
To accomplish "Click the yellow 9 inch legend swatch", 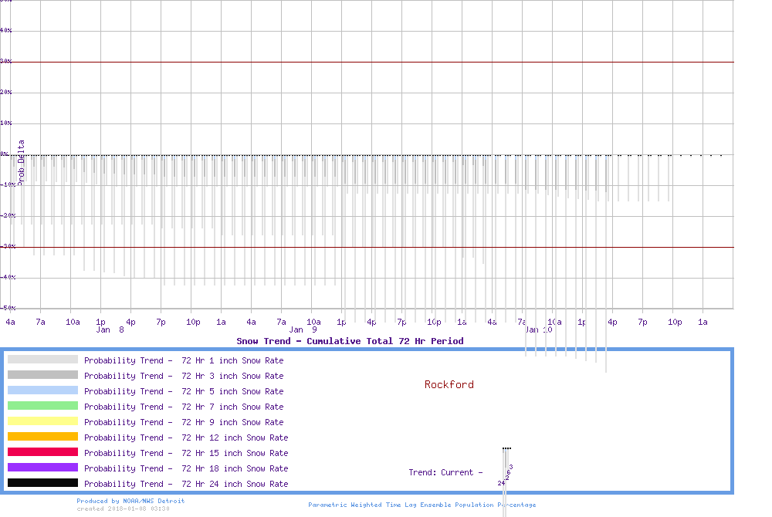I will coord(42,421).
